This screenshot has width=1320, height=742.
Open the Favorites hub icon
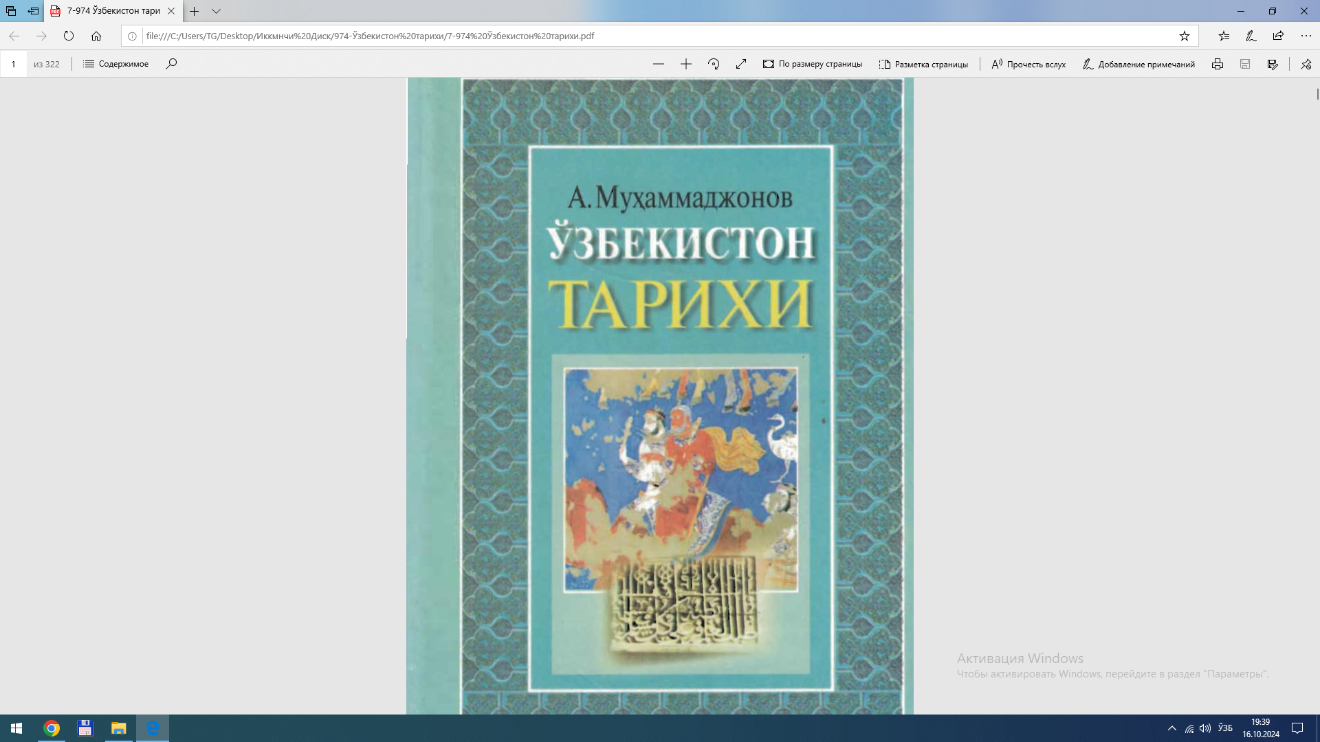1224,36
